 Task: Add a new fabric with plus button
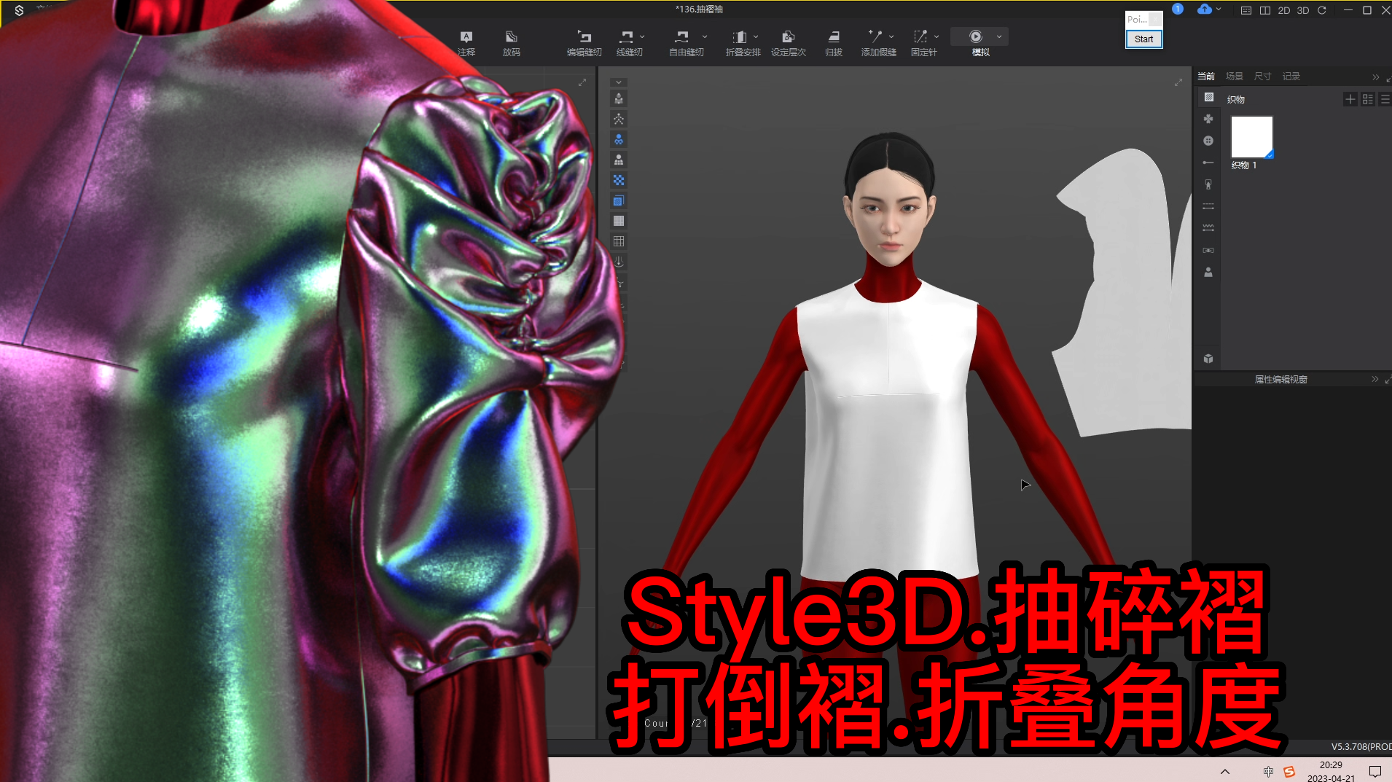1350,99
